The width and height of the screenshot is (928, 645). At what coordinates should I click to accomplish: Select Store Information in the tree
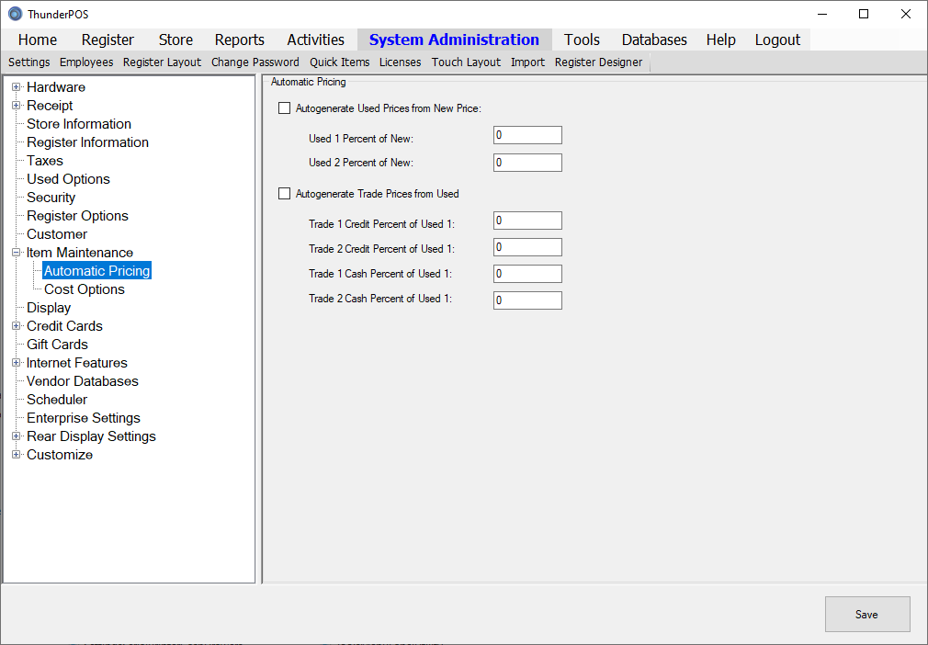pos(79,124)
